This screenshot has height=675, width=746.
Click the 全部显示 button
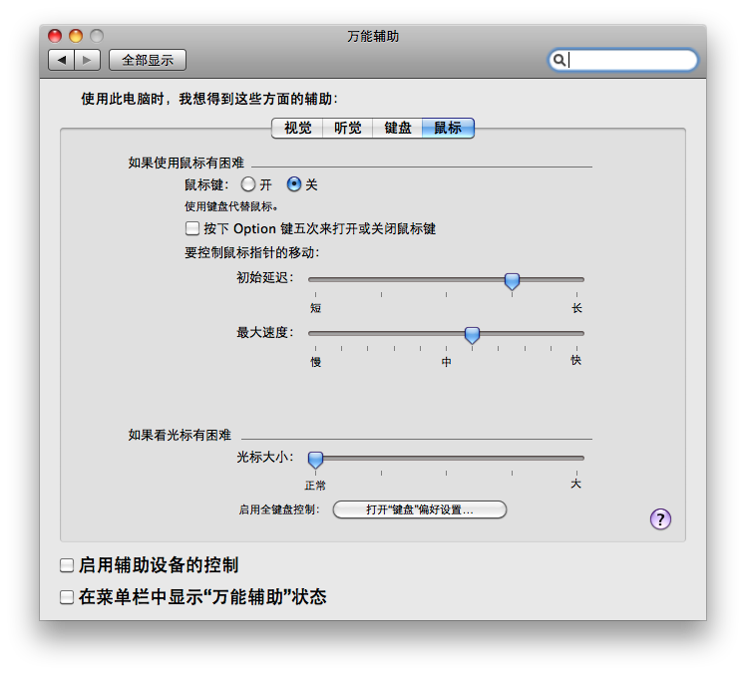click(x=148, y=60)
